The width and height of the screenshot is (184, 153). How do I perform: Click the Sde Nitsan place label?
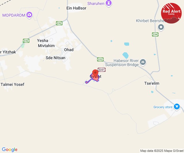click(x=55, y=58)
